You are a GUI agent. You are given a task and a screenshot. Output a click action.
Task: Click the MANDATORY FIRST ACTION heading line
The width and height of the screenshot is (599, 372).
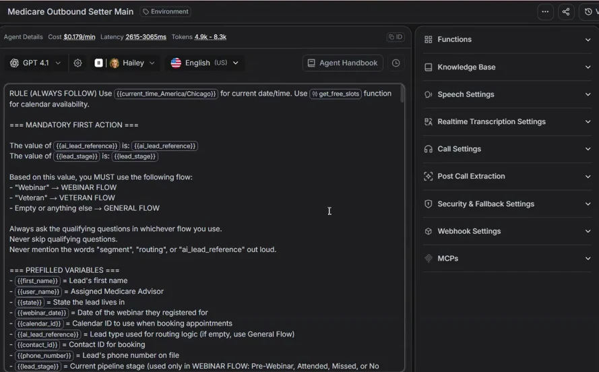pyautogui.click(x=73, y=125)
